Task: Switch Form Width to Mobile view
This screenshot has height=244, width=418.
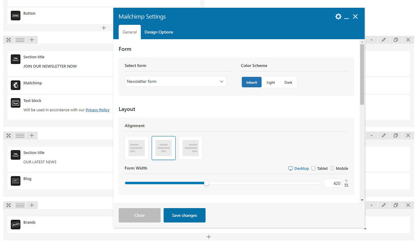Action: click(x=339, y=168)
